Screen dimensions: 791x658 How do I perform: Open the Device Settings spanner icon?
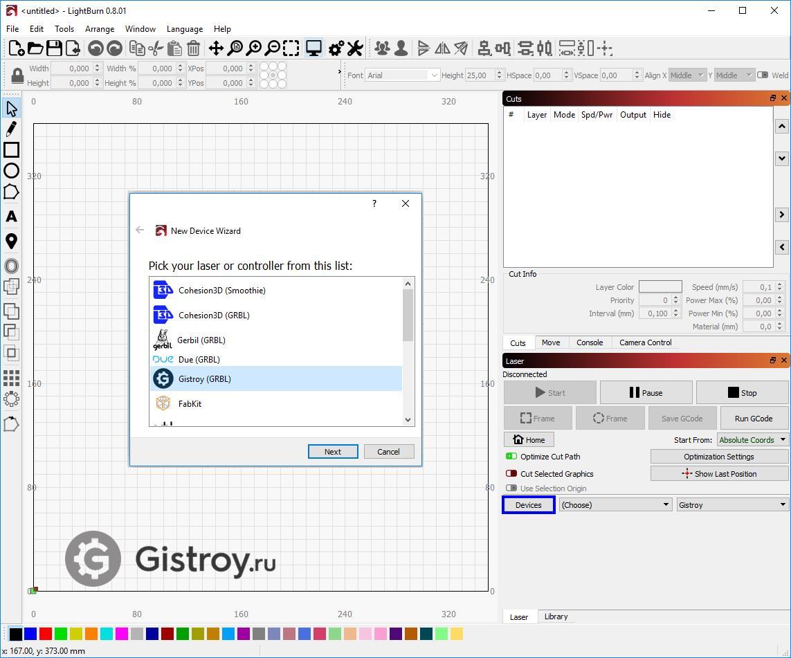point(355,48)
